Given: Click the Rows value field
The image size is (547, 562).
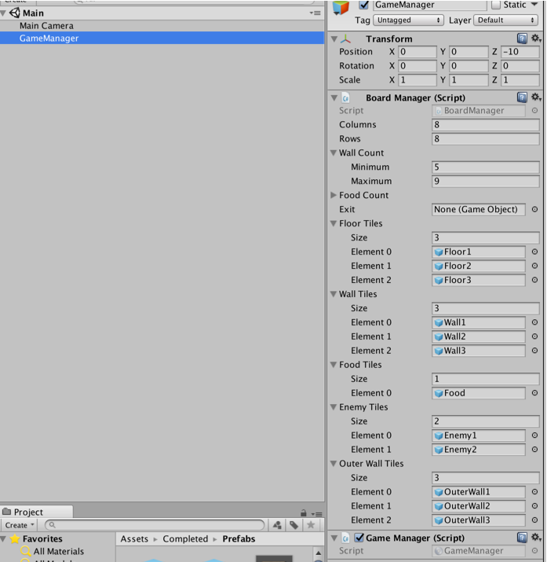Looking at the screenshot, I should [486, 138].
